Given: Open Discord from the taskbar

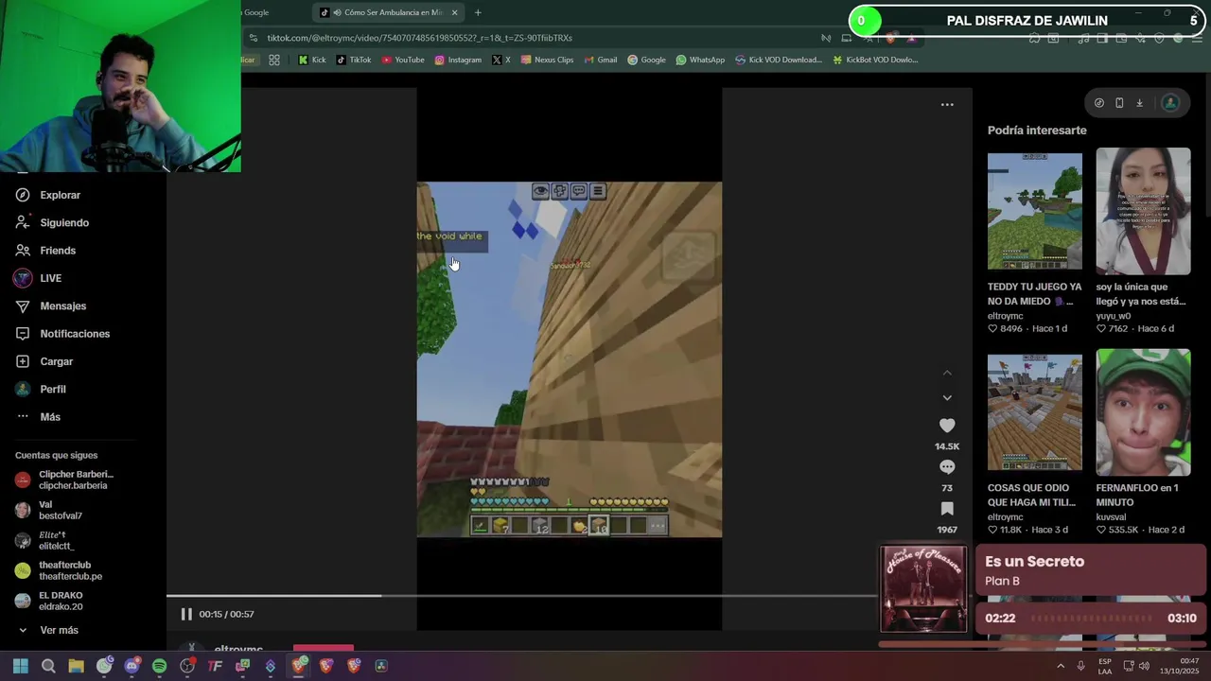Looking at the screenshot, I should tap(132, 666).
